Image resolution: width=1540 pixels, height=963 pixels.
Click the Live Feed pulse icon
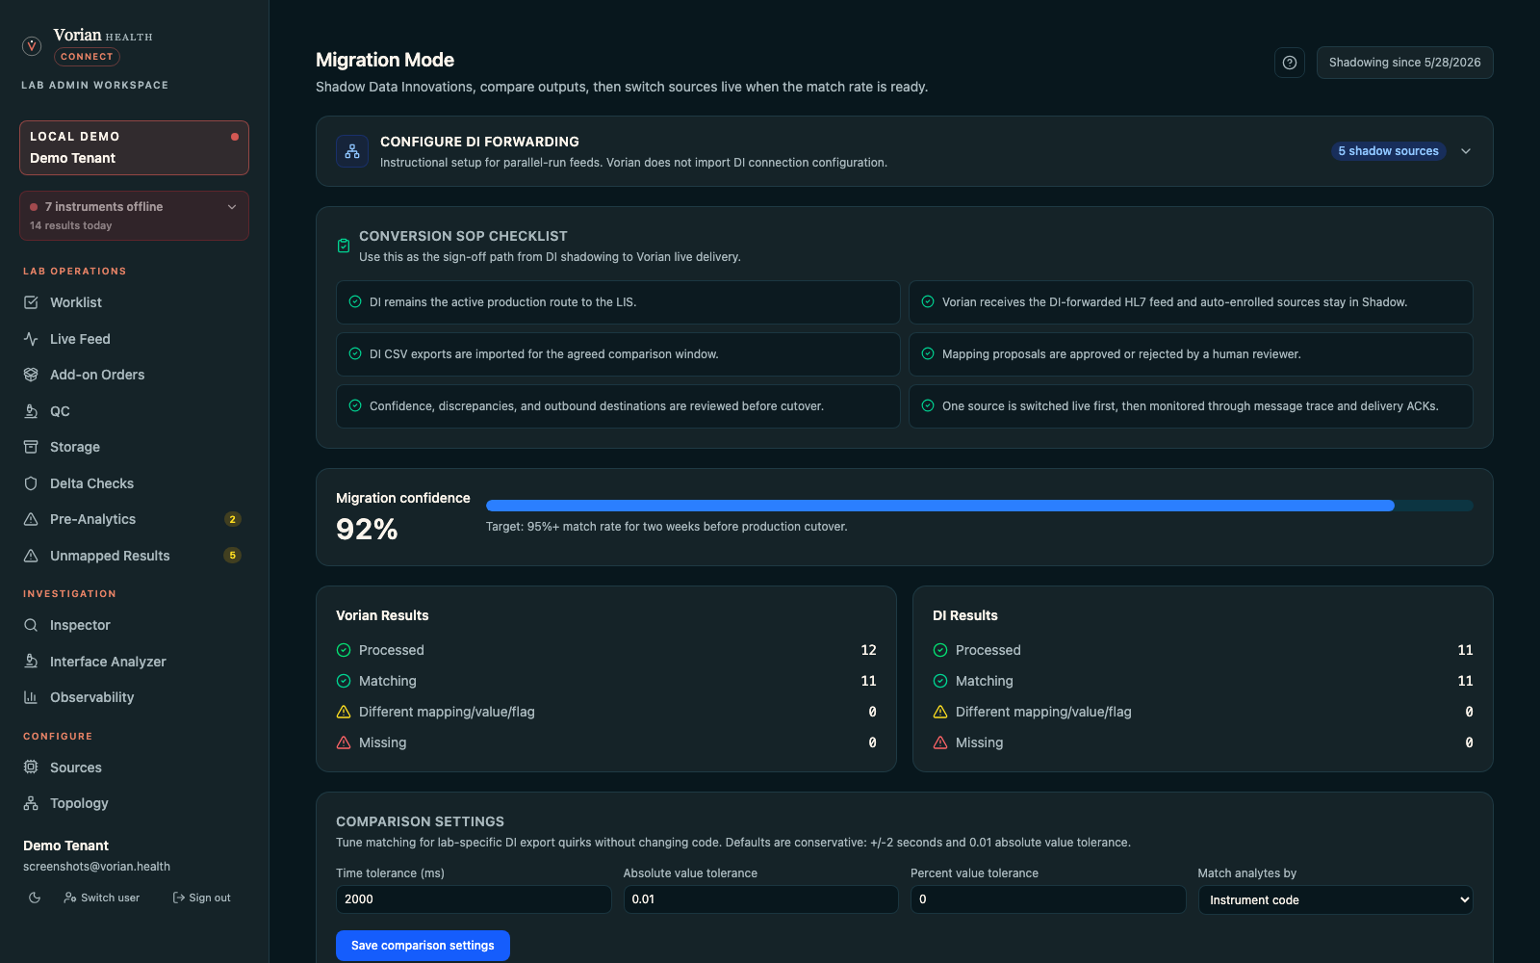tap(31, 339)
